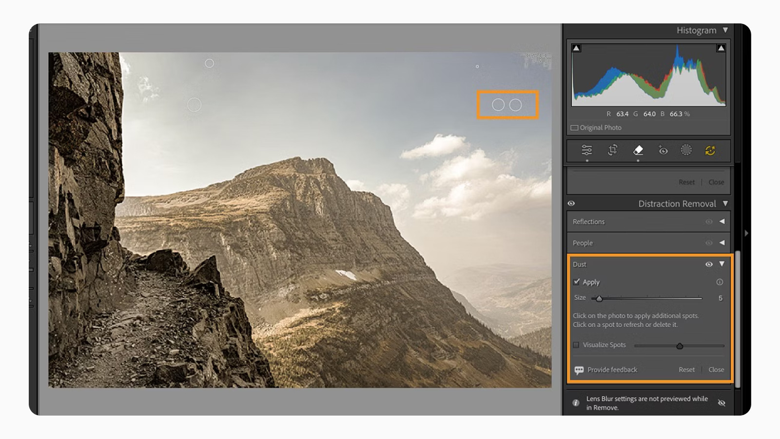Viewport: 780px width, 439px height.
Task: Enable the Original Photo checkbox
Action: (x=574, y=127)
